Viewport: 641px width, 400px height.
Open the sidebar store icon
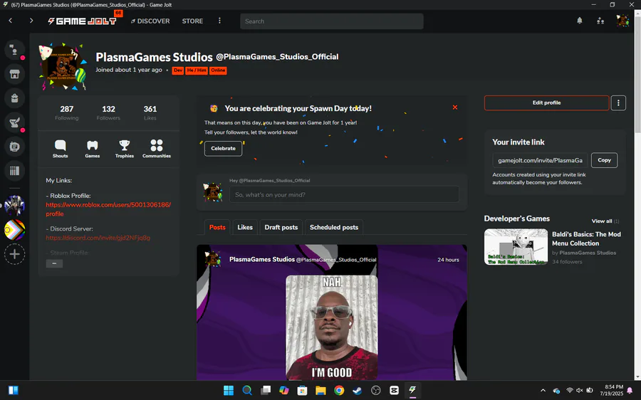[x=15, y=74]
